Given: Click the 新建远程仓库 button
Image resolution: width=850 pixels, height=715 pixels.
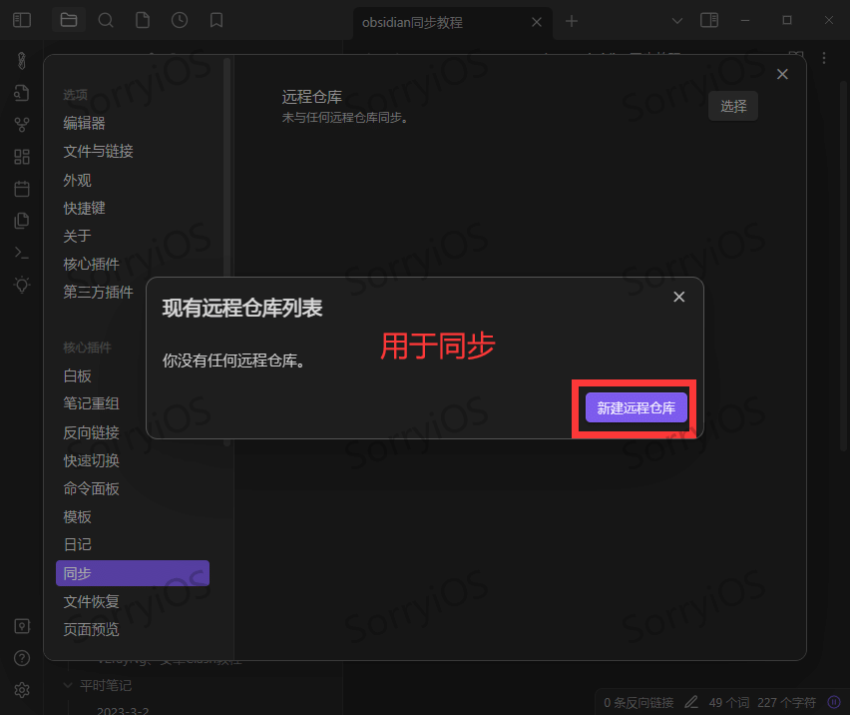Looking at the screenshot, I should click(635, 407).
